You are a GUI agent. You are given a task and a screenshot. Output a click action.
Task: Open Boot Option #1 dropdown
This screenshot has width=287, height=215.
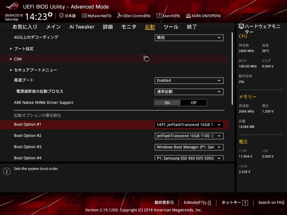point(189,125)
